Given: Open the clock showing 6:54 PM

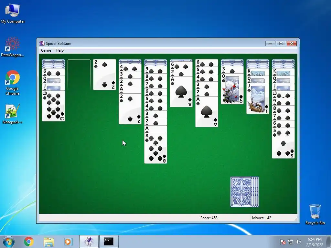Looking at the screenshot, I should [x=315, y=242].
